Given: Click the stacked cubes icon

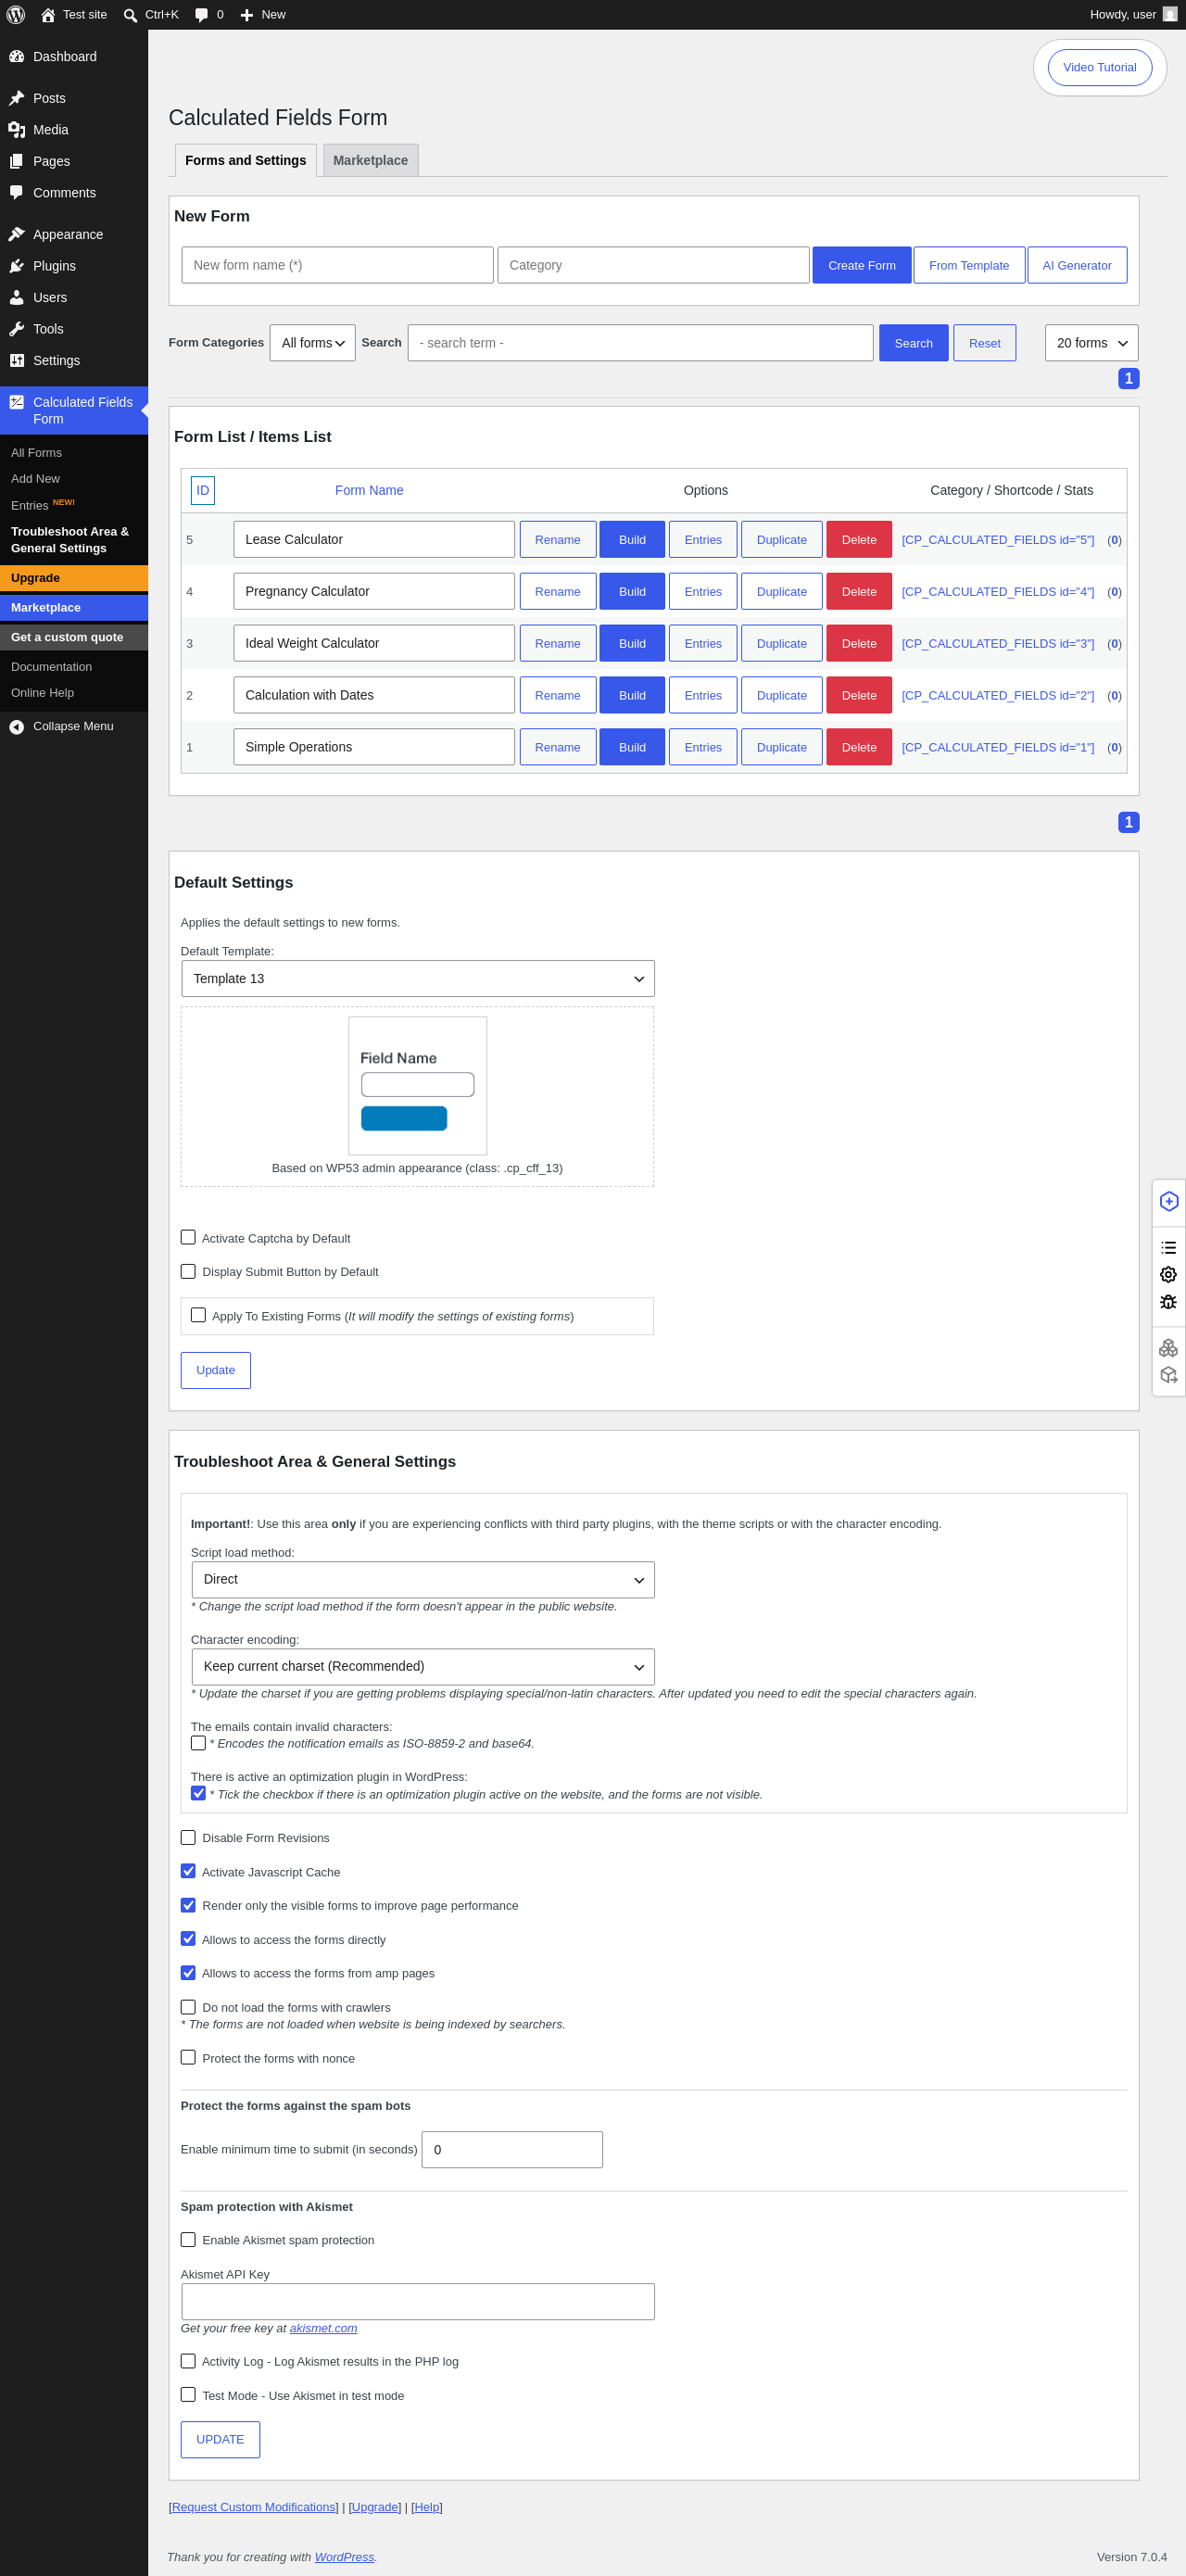Looking at the screenshot, I should (x=1168, y=1348).
